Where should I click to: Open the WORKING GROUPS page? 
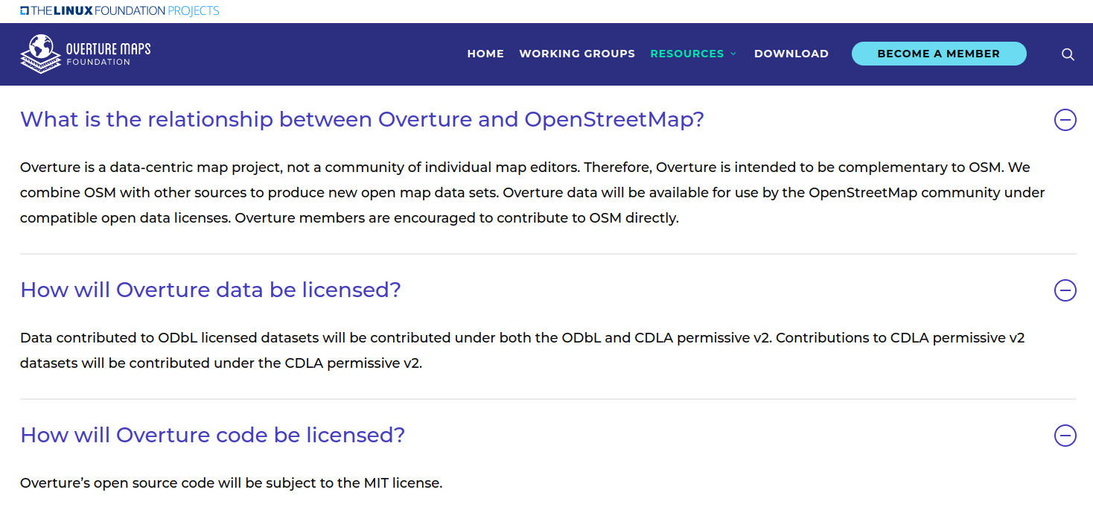tap(577, 54)
